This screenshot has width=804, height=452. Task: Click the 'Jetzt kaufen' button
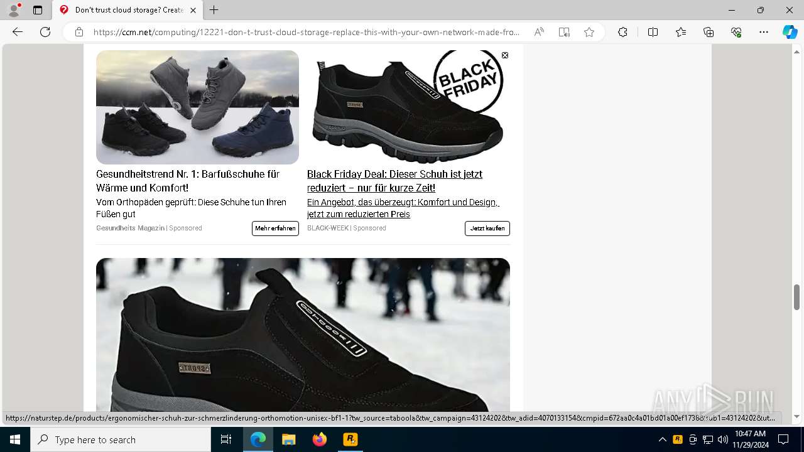[487, 229]
